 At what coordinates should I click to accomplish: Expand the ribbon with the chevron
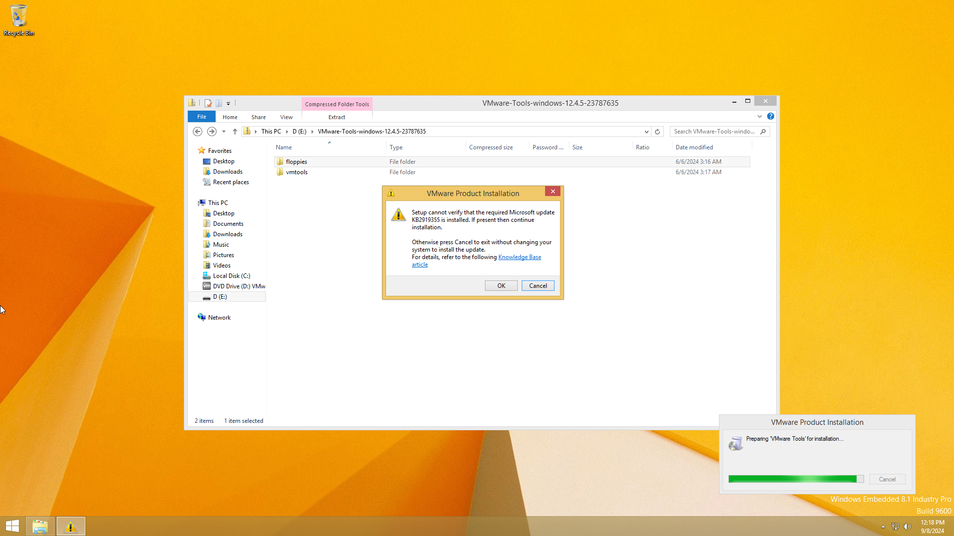point(759,116)
